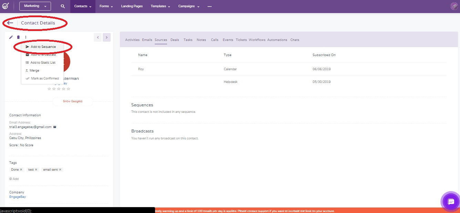The width and height of the screenshot is (460, 213).
Task: Remove the 'email sent' tag
Action: [x=60, y=169]
